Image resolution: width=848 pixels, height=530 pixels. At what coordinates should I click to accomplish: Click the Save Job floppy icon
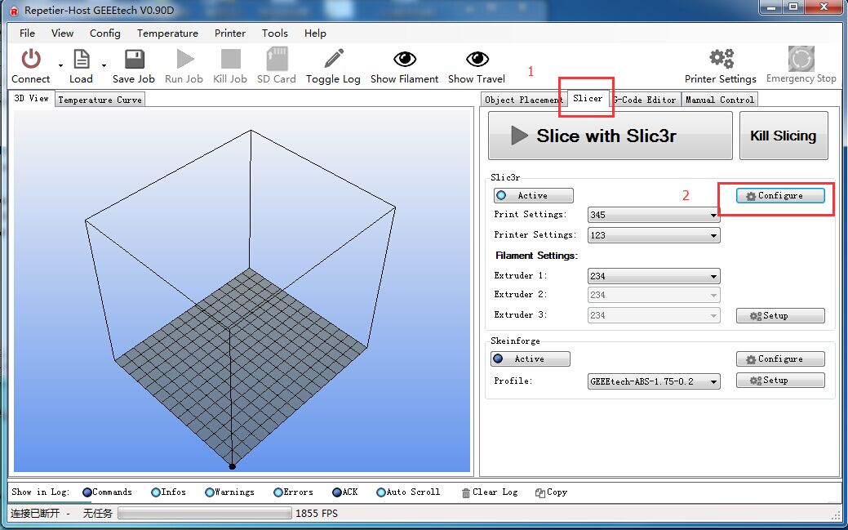[x=134, y=59]
